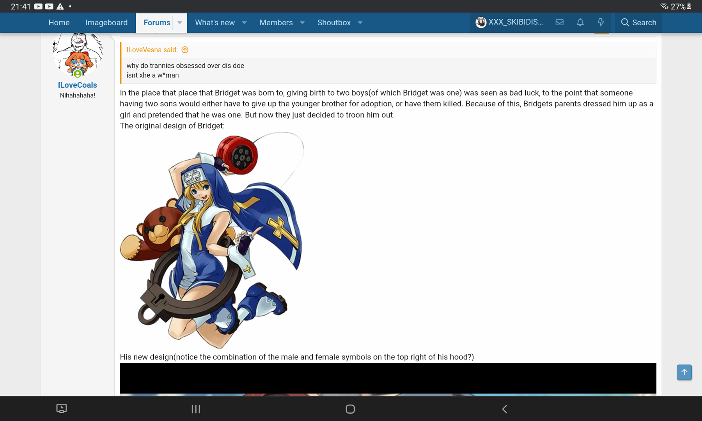Open the Imageboard navigation tab
Viewport: 702px width, 421px height.
pyautogui.click(x=106, y=23)
